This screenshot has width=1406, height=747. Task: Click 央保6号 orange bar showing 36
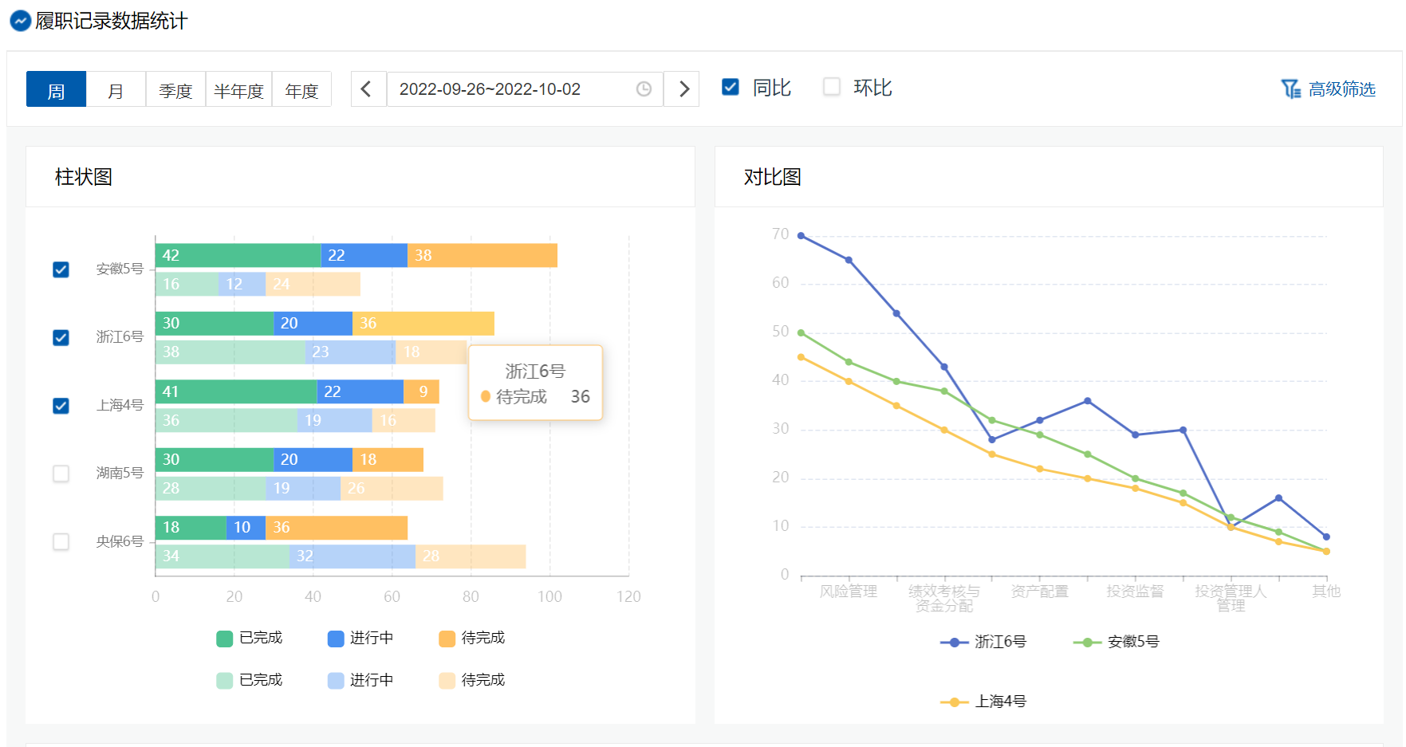[x=337, y=528]
